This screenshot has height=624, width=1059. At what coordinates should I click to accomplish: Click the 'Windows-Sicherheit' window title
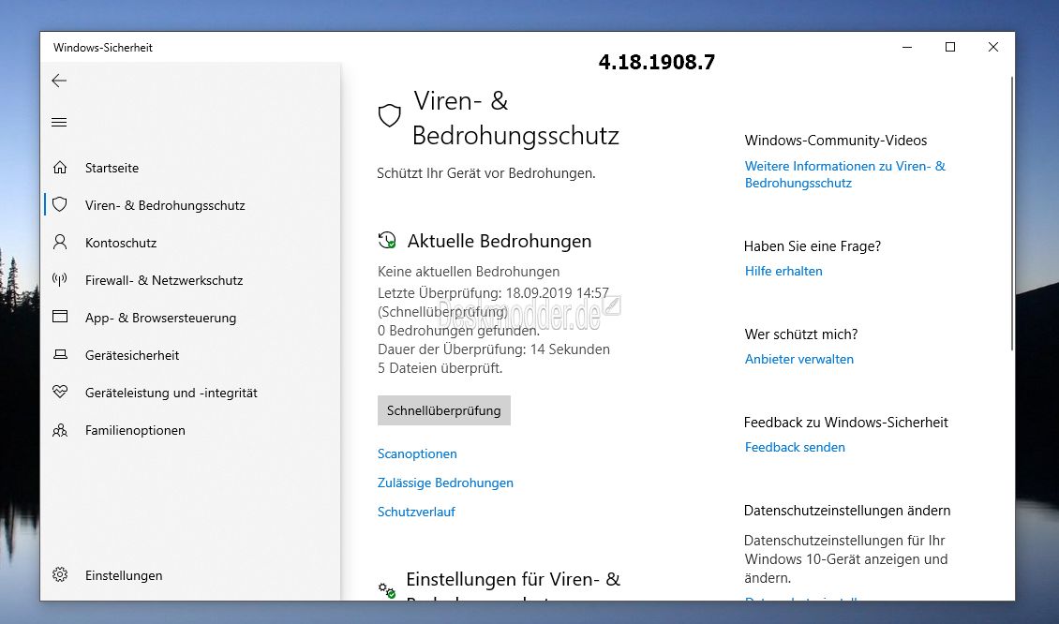tap(103, 48)
